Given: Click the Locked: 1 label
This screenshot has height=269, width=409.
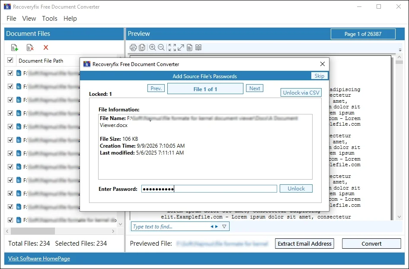Looking at the screenshot, I should (100, 94).
